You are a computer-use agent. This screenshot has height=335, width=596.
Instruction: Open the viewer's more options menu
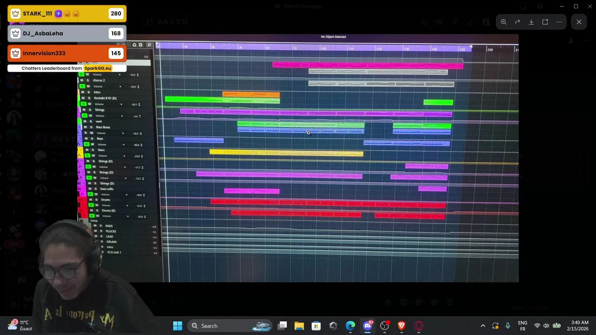point(559,22)
